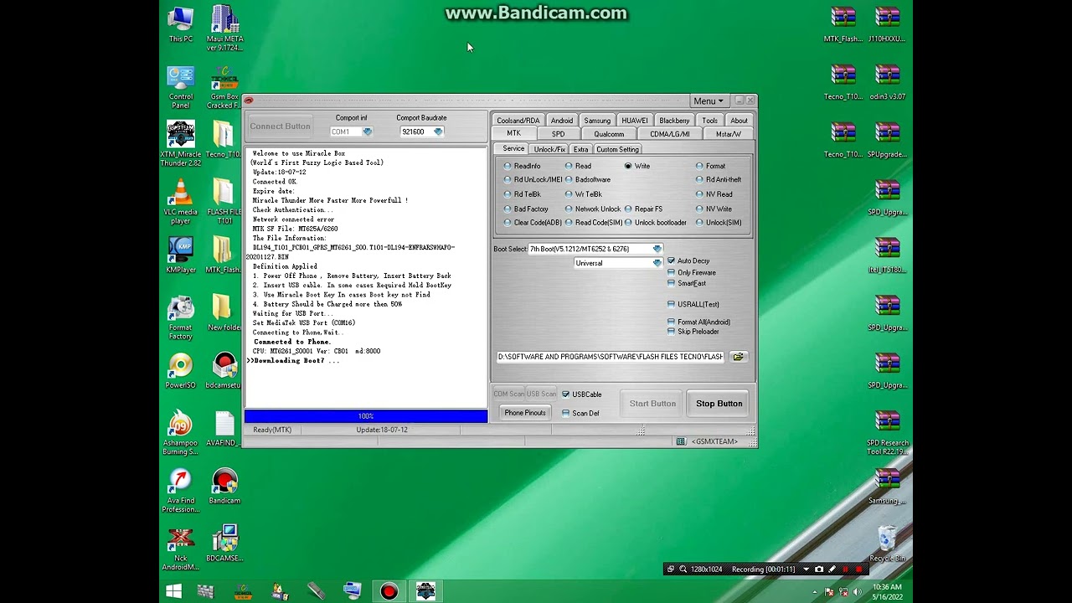
Task: Open the New folder desktop icon
Action: pos(224,313)
